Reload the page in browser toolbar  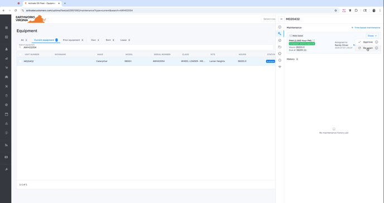point(16,11)
